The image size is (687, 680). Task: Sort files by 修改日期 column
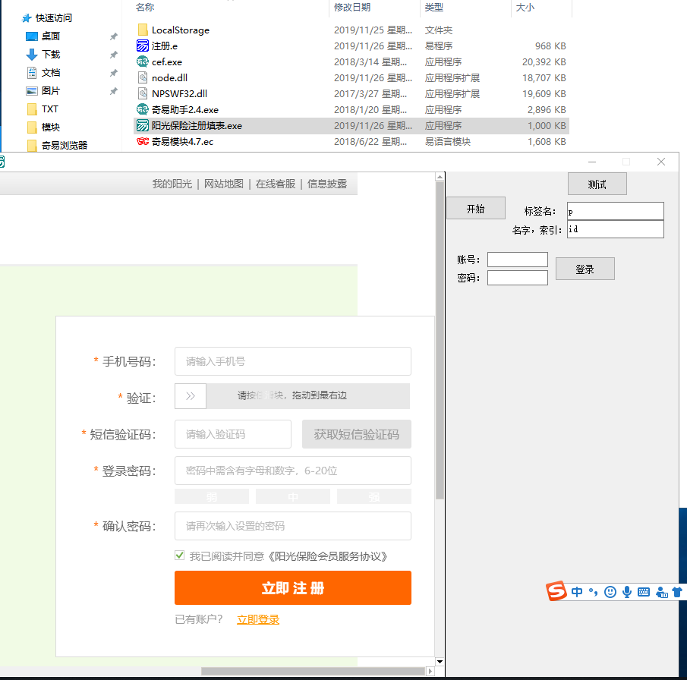[x=351, y=8]
